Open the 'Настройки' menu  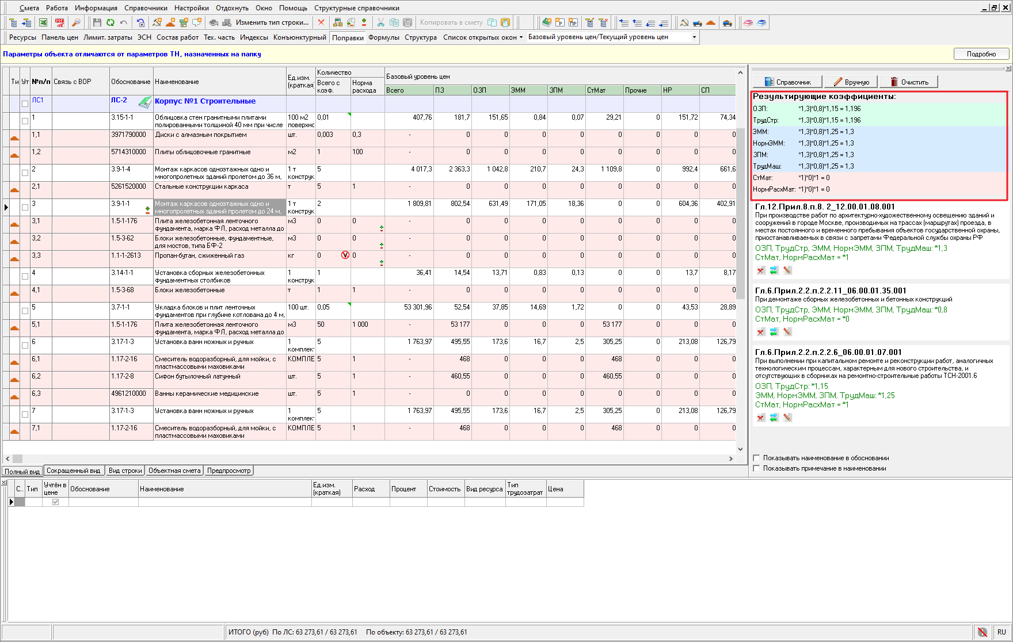pyautogui.click(x=192, y=8)
